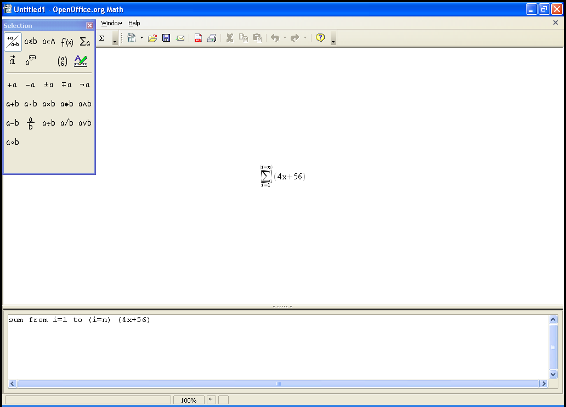
Task: Click the 100% zoom status field
Action: tap(189, 400)
